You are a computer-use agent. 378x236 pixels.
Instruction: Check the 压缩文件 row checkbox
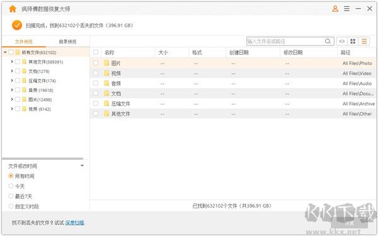coord(96,104)
